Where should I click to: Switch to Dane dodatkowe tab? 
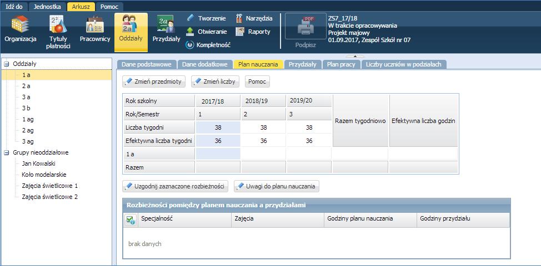(205, 64)
